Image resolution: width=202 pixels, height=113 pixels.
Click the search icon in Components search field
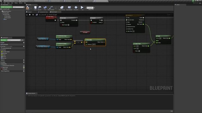coord(24,7)
